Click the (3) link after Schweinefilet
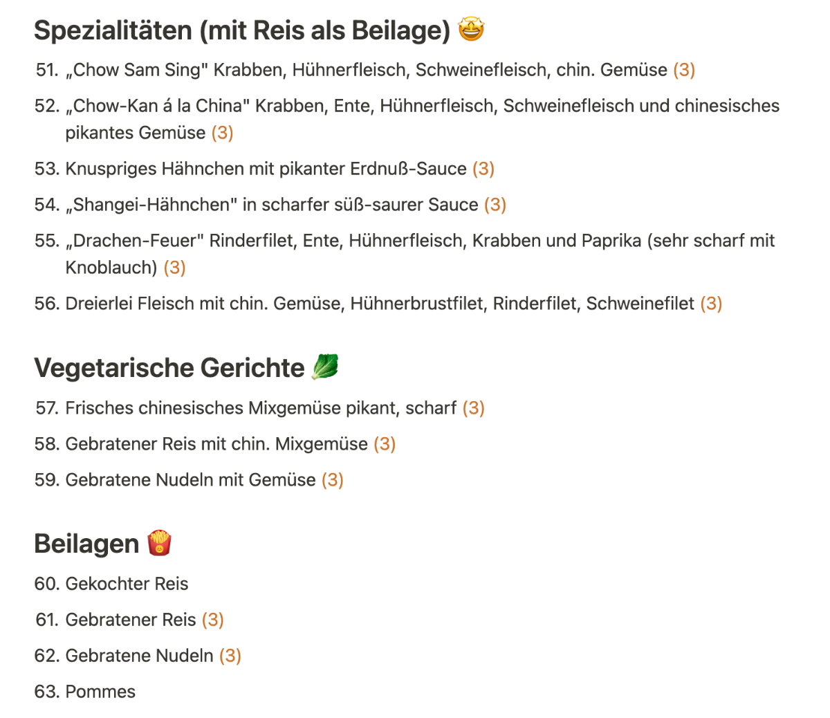 (x=711, y=304)
